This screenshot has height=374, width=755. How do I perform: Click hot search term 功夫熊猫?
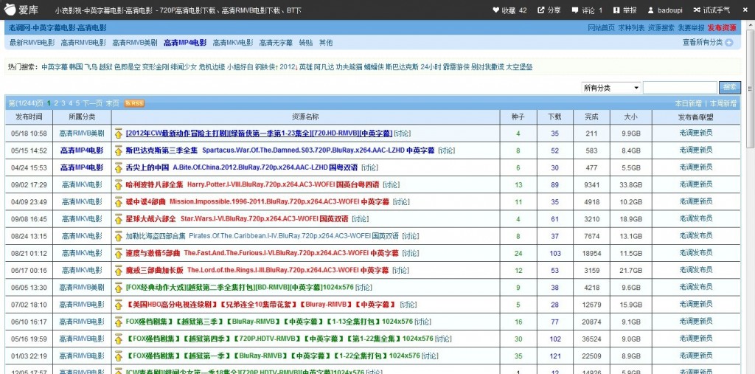tap(349, 67)
